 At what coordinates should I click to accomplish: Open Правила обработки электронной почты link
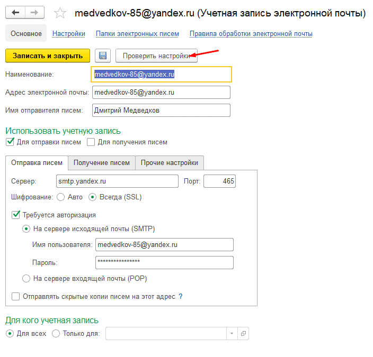coord(251,34)
